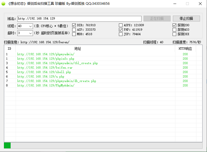Image resolution: width=207 pixels, height=152 pixels.
Task: Click ID 8 cell in results
Action: tap(7, 86)
